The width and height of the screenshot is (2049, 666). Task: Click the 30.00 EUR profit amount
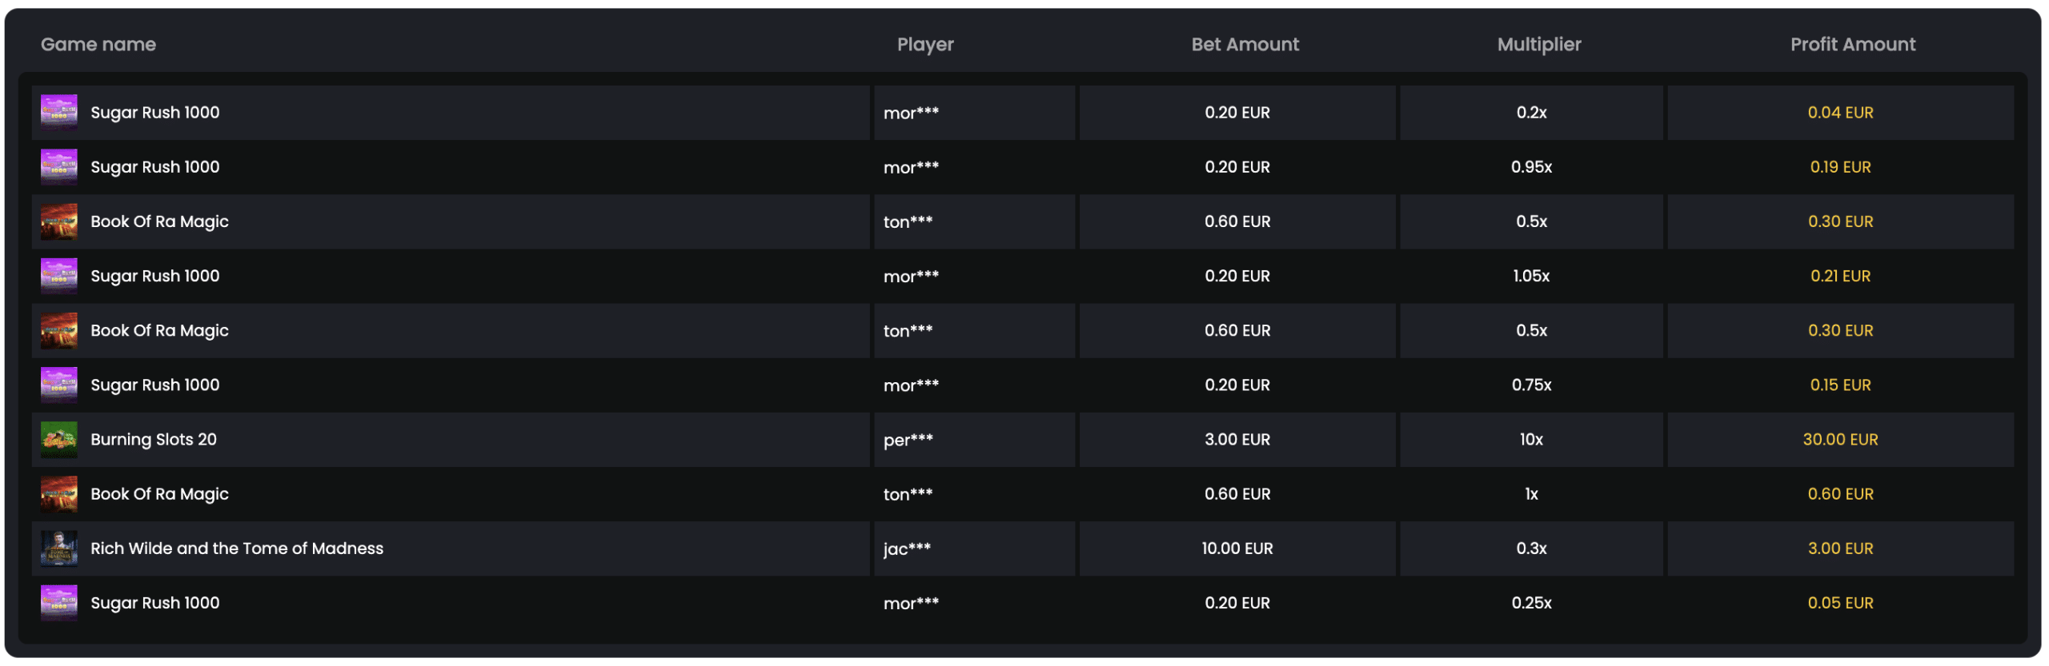[x=1839, y=440]
